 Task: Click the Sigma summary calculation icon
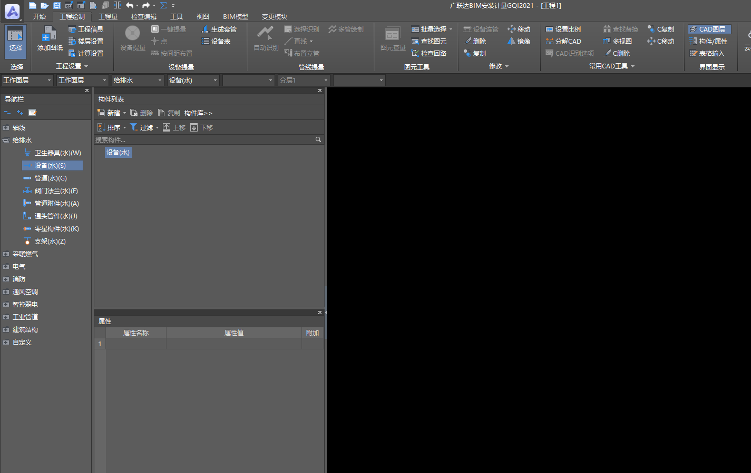coord(163,5)
